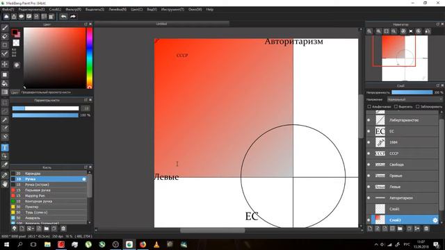Fit canvas to window in Navigator
The width and height of the screenshot is (445, 250).
point(387,31)
